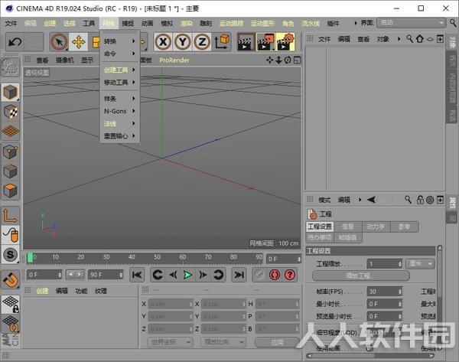This screenshot has width=459, height=362.
Task: Click Attribute Manager target icon
Action: [x=430, y=200]
